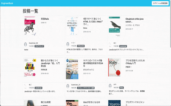Viewport: 171px width, 106px height.
Task: Select Obujekuto shiko java sukuri title
Action: 134,20
